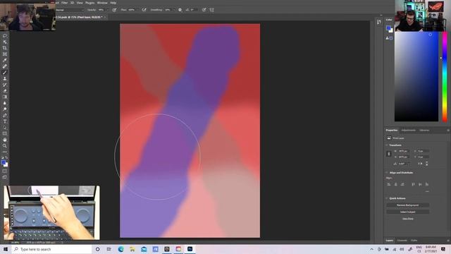Select the Gradient tool

pyautogui.click(x=5, y=97)
